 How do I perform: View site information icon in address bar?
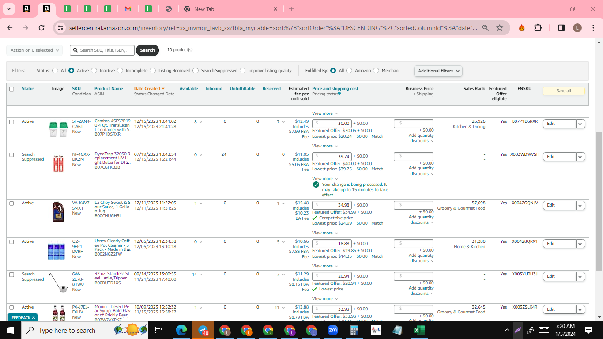click(x=60, y=28)
